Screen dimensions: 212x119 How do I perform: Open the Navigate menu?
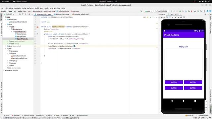pos(17,8)
